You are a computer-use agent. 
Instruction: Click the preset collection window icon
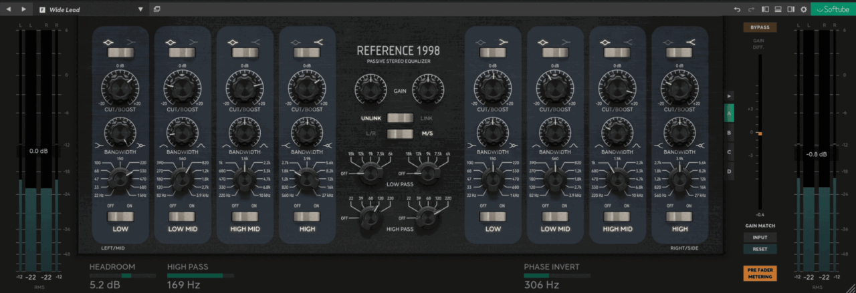[x=156, y=9]
